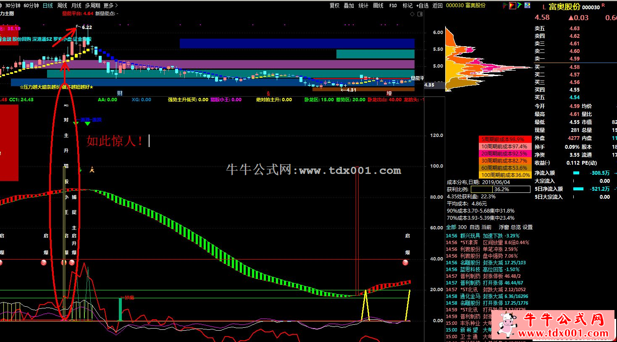This screenshot has width=617, height=342.
Task: Click the 6.22 high price label
Action: pos(87,27)
